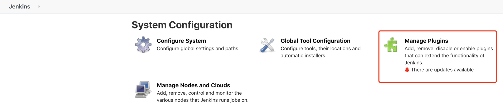
Task: Open the Global Tool Configuration link
Action: pyautogui.click(x=315, y=41)
